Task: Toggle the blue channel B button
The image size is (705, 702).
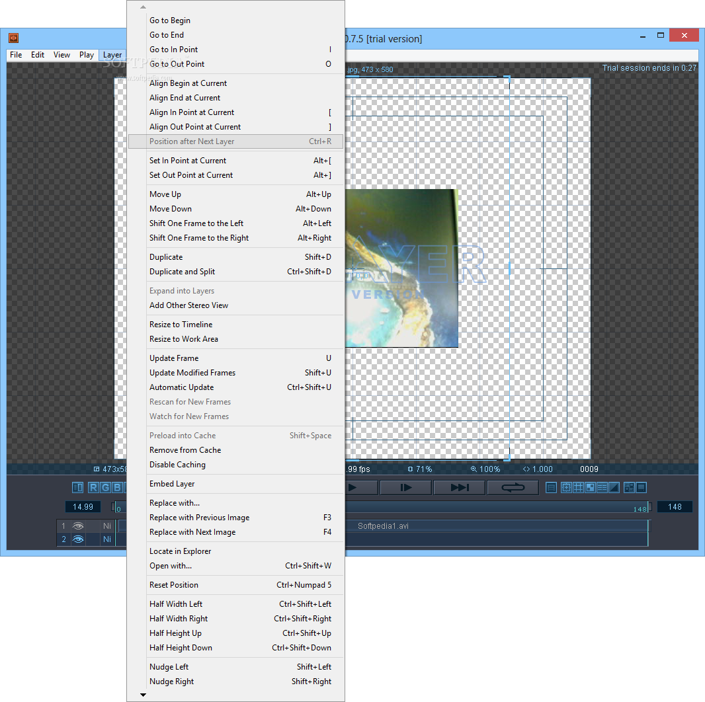Action: (117, 488)
